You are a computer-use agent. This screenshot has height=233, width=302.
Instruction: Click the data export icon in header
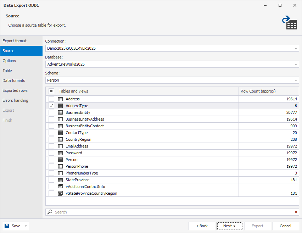point(290,23)
